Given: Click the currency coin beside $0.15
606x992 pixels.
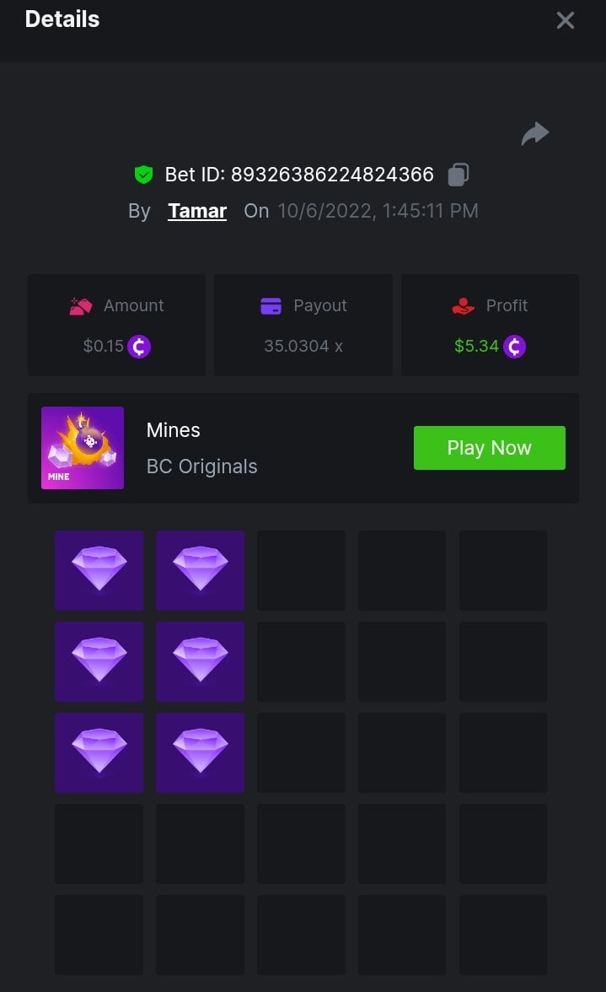Looking at the screenshot, I should point(139,347).
